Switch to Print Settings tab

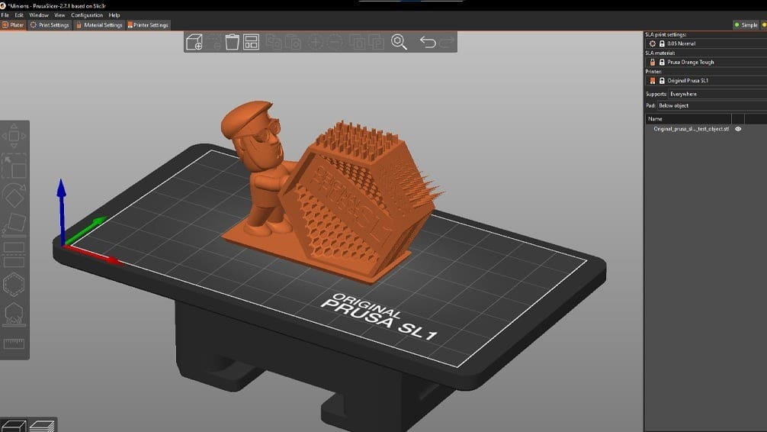(x=50, y=25)
